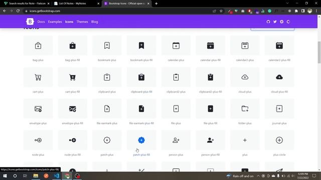Open a new browser tab
The height and width of the screenshot is (180, 321).
(156, 3)
